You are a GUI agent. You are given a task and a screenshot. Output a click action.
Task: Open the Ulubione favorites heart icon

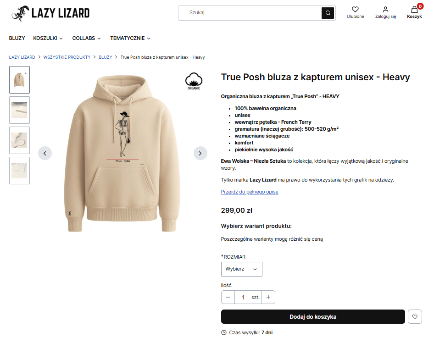click(x=355, y=10)
